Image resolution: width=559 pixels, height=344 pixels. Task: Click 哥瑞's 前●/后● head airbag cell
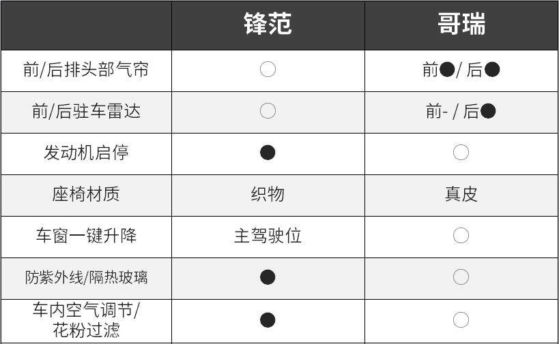[x=461, y=69]
